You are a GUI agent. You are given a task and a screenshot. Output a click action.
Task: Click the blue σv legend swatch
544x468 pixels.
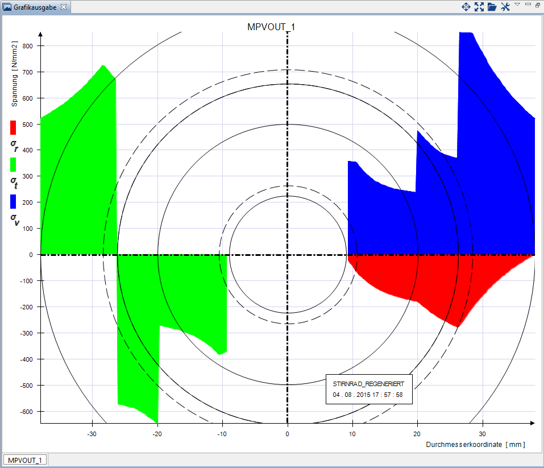tap(13, 201)
